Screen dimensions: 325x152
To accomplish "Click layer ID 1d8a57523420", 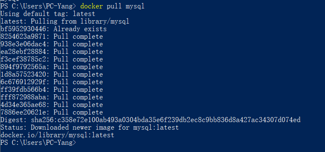I will pyautogui.click(x=23, y=75).
